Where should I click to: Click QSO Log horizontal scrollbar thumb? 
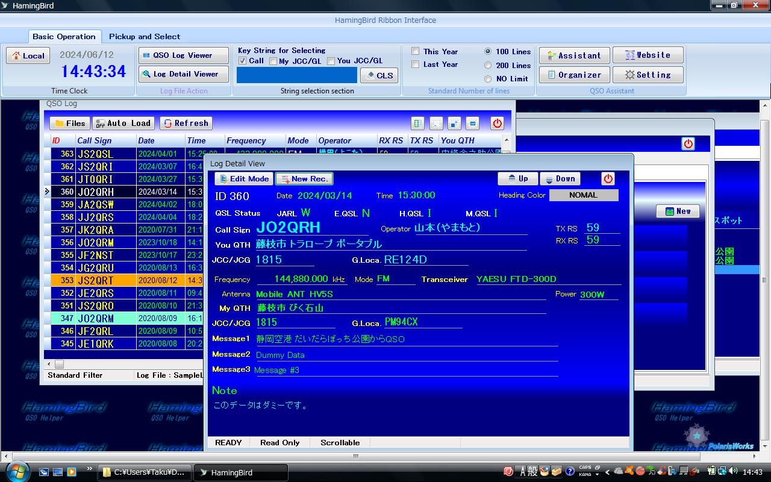(x=59, y=364)
